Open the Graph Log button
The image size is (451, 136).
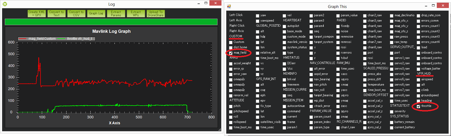pos(96,14)
